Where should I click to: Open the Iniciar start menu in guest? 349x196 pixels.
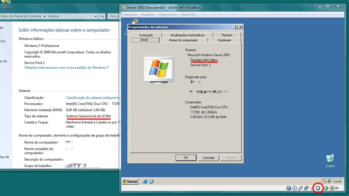[x=130, y=181]
